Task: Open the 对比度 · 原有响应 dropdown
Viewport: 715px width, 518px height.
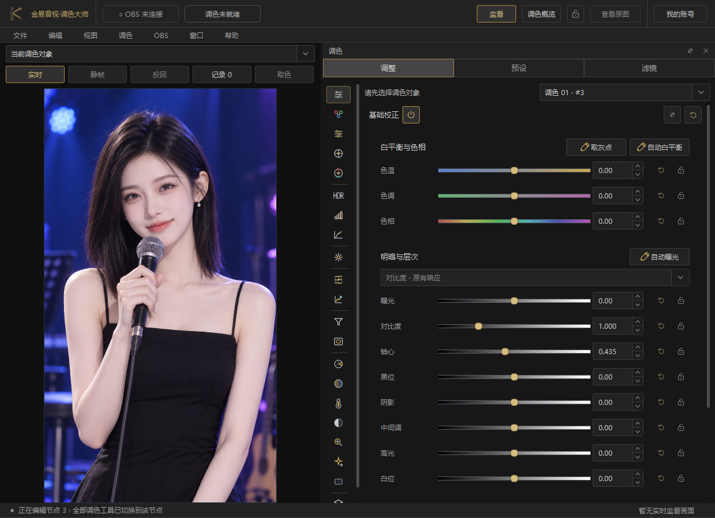Action: (x=535, y=277)
